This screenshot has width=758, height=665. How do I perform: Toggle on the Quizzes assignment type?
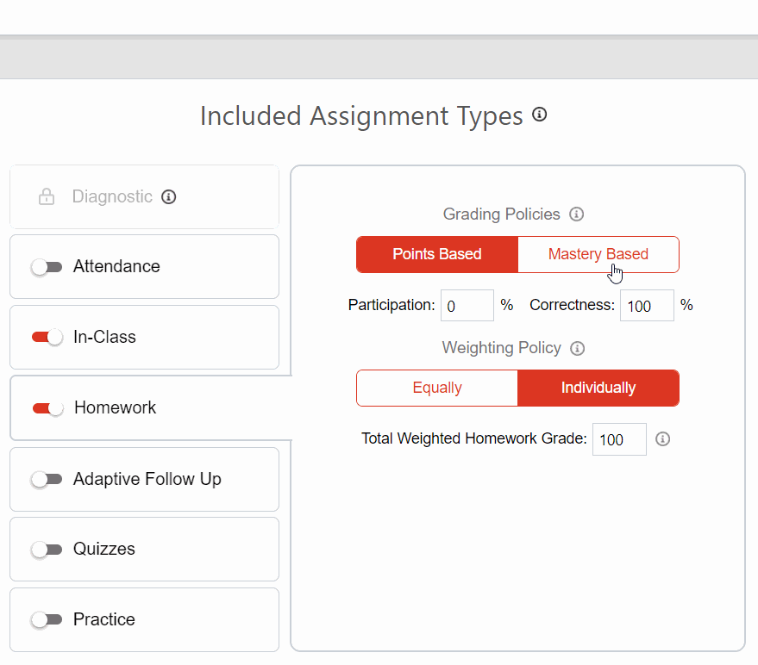47,549
